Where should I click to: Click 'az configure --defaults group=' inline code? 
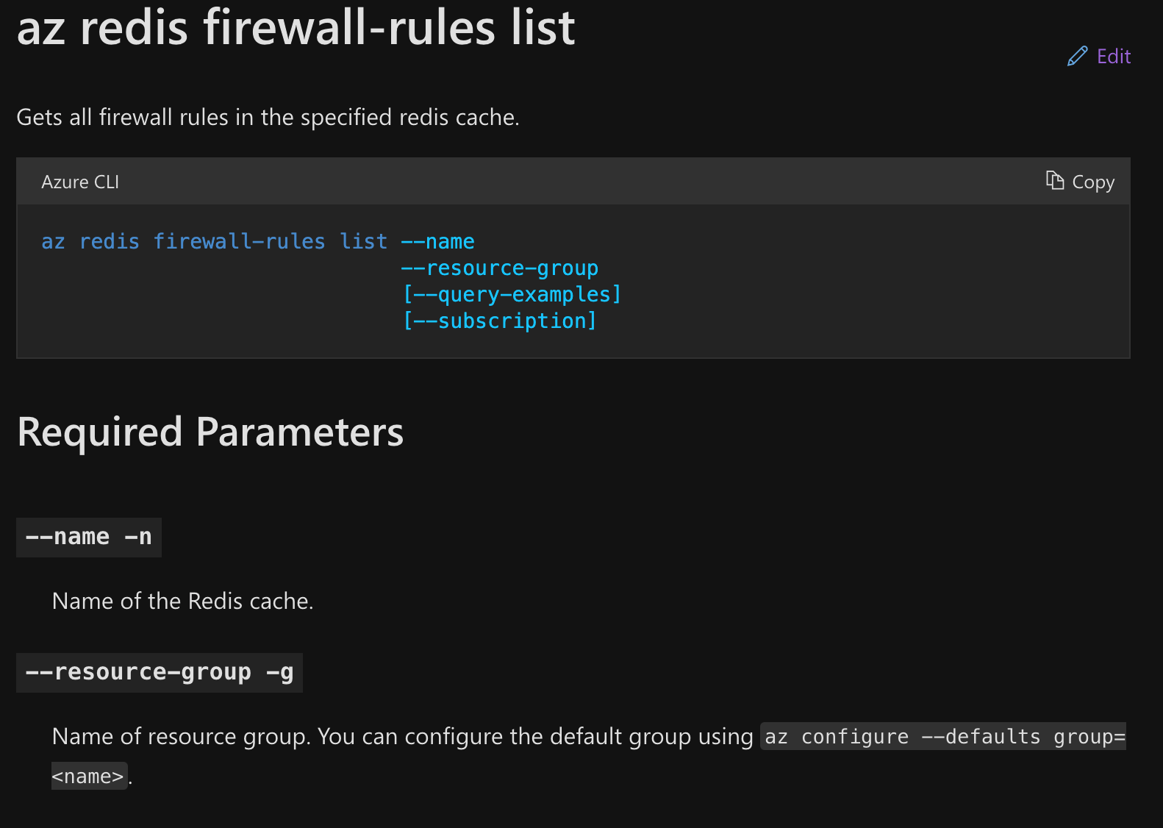click(944, 737)
